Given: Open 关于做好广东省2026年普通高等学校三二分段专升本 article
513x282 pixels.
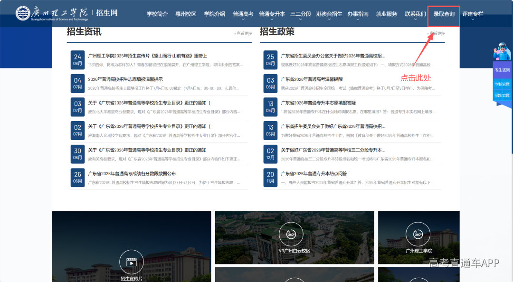Looking at the screenshot, I should (x=333, y=150).
